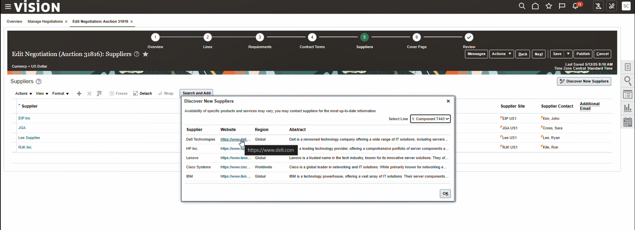This screenshot has height=230, width=635.
Task: Open the calendar icon in right sidebar
Action: [628, 122]
